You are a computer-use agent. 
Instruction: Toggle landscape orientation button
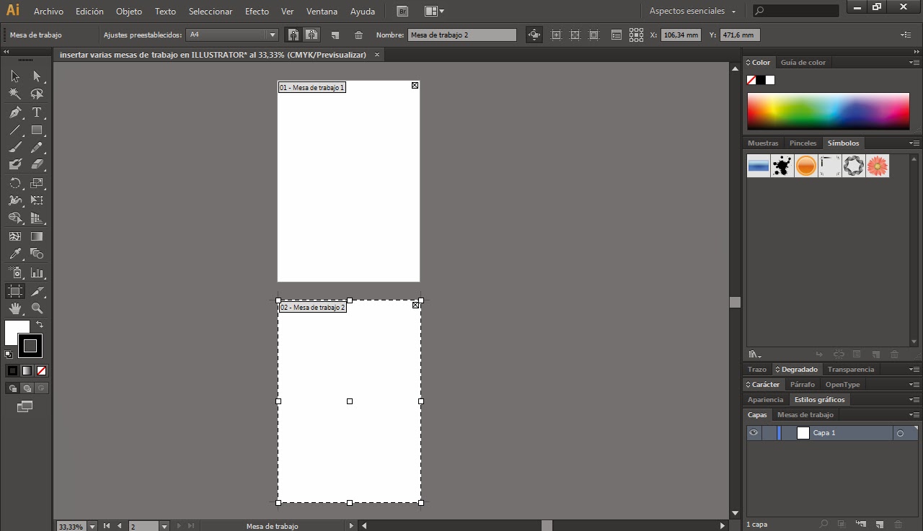tap(311, 35)
